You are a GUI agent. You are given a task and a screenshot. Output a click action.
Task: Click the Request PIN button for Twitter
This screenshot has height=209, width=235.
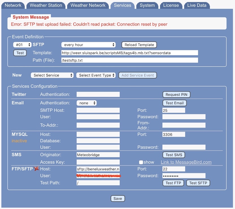[x=177, y=95]
